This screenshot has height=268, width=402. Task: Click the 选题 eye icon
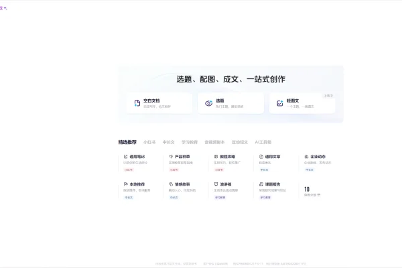point(208,103)
